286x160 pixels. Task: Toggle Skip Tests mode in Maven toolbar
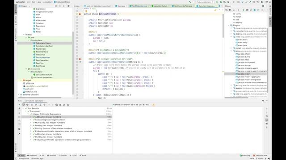tap(255, 10)
